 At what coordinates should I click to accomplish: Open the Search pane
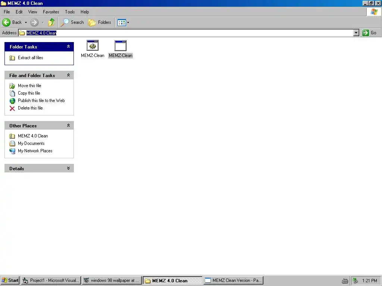point(72,22)
